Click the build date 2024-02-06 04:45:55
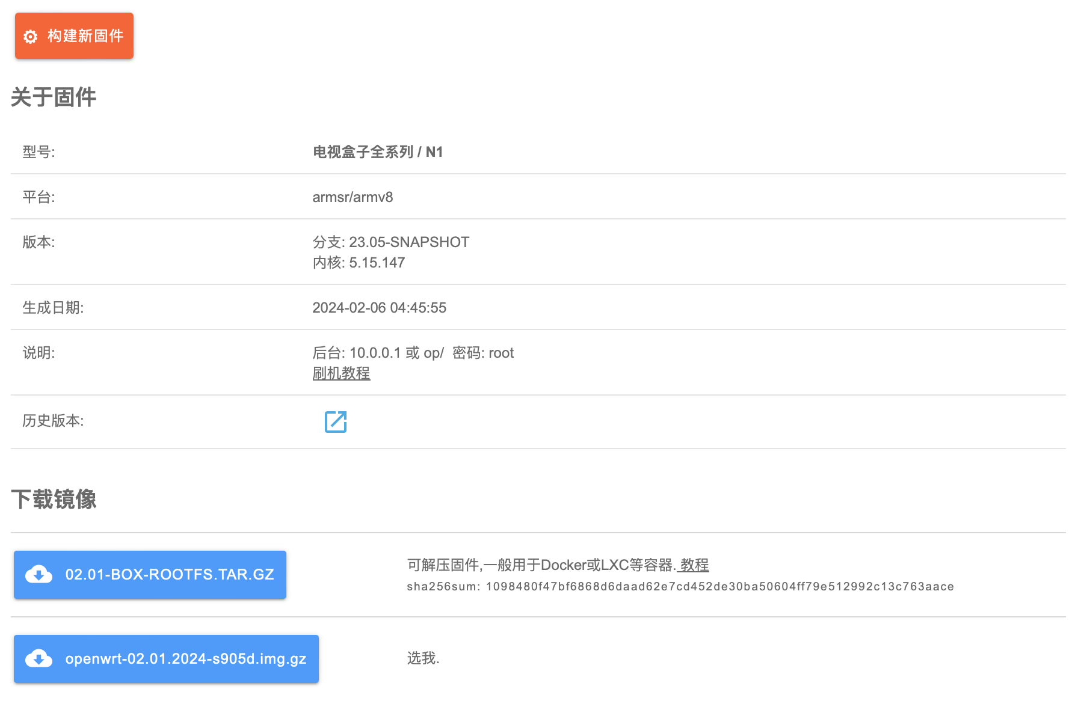 click(x=380, y=308)
